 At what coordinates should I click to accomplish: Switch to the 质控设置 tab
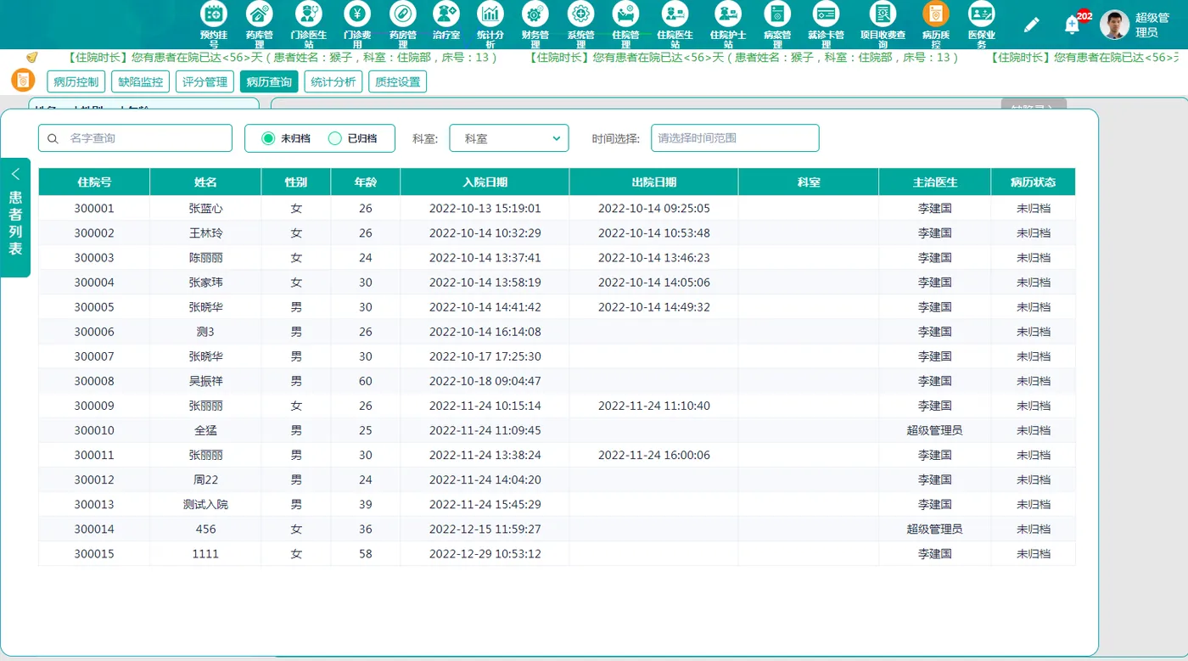pos(397,81)
